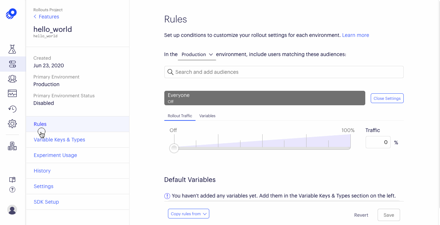
Task: Open the documentation book icon
Action: 12,179
